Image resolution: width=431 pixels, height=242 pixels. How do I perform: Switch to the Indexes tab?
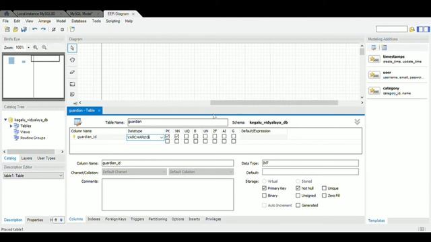click(94, 219)
